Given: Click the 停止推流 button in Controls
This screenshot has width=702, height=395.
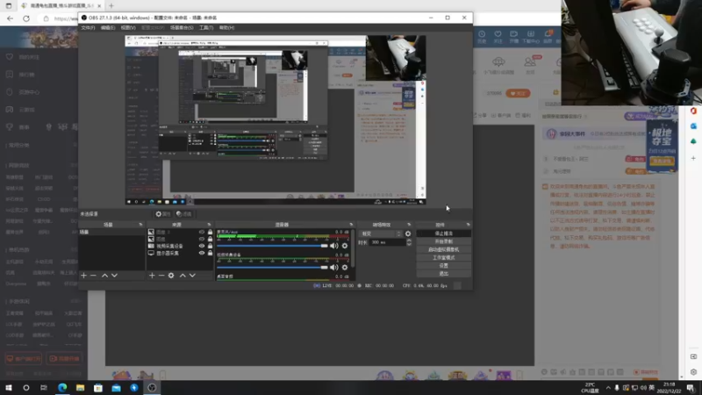Looking at the screenshot, I should (444, 233).
